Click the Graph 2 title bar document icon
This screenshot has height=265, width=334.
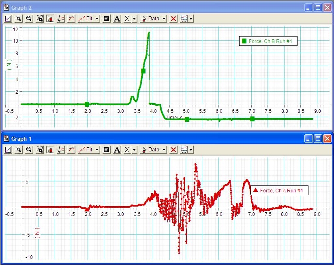6,7
